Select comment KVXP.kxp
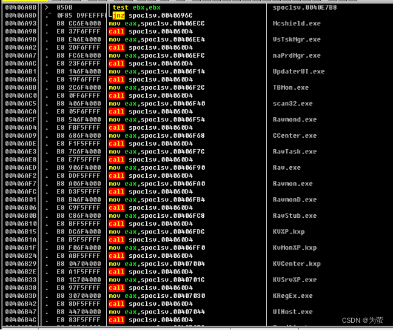Image resolution: width=393 pixels, height=330 pixels. (289, 232)
